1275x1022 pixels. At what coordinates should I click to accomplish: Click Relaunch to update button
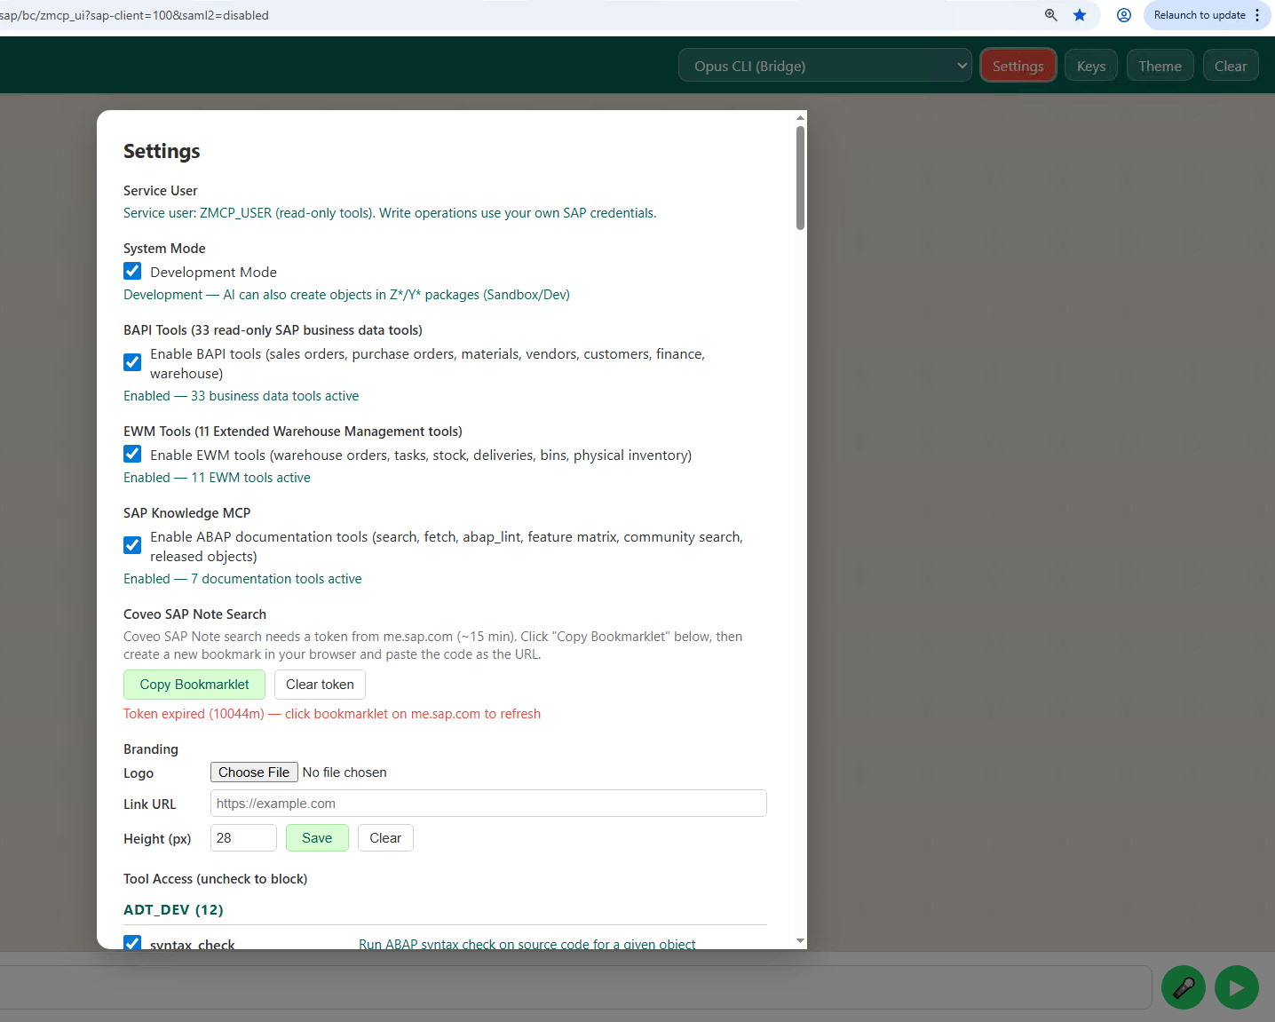coord(1200,15)
